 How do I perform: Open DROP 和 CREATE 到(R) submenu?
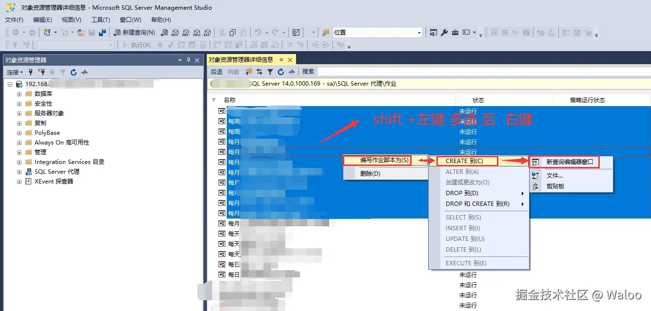coord(478,204)
